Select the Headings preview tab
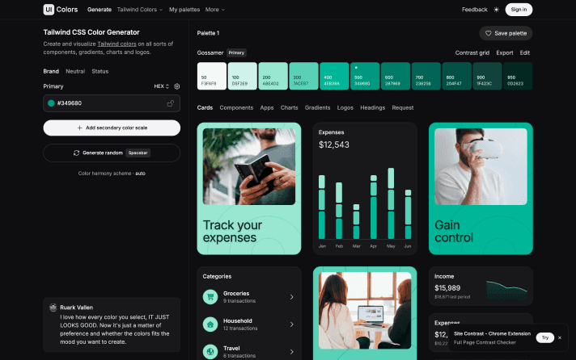This screenshot has height=360, width=576. 372,108
